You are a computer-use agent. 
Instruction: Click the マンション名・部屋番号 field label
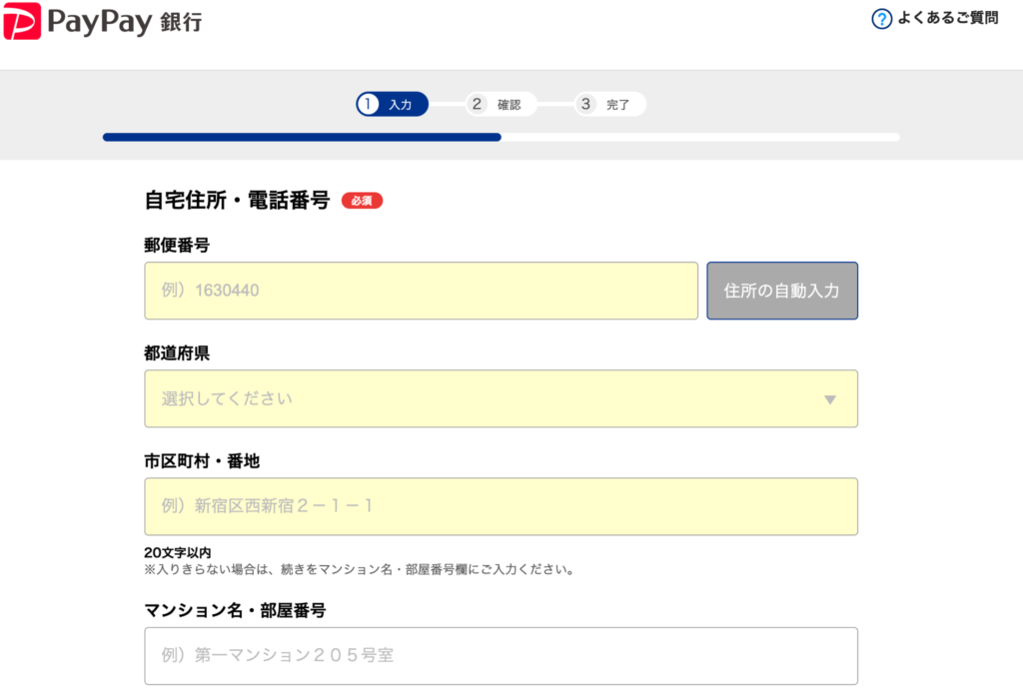click(x=235, y=610)
